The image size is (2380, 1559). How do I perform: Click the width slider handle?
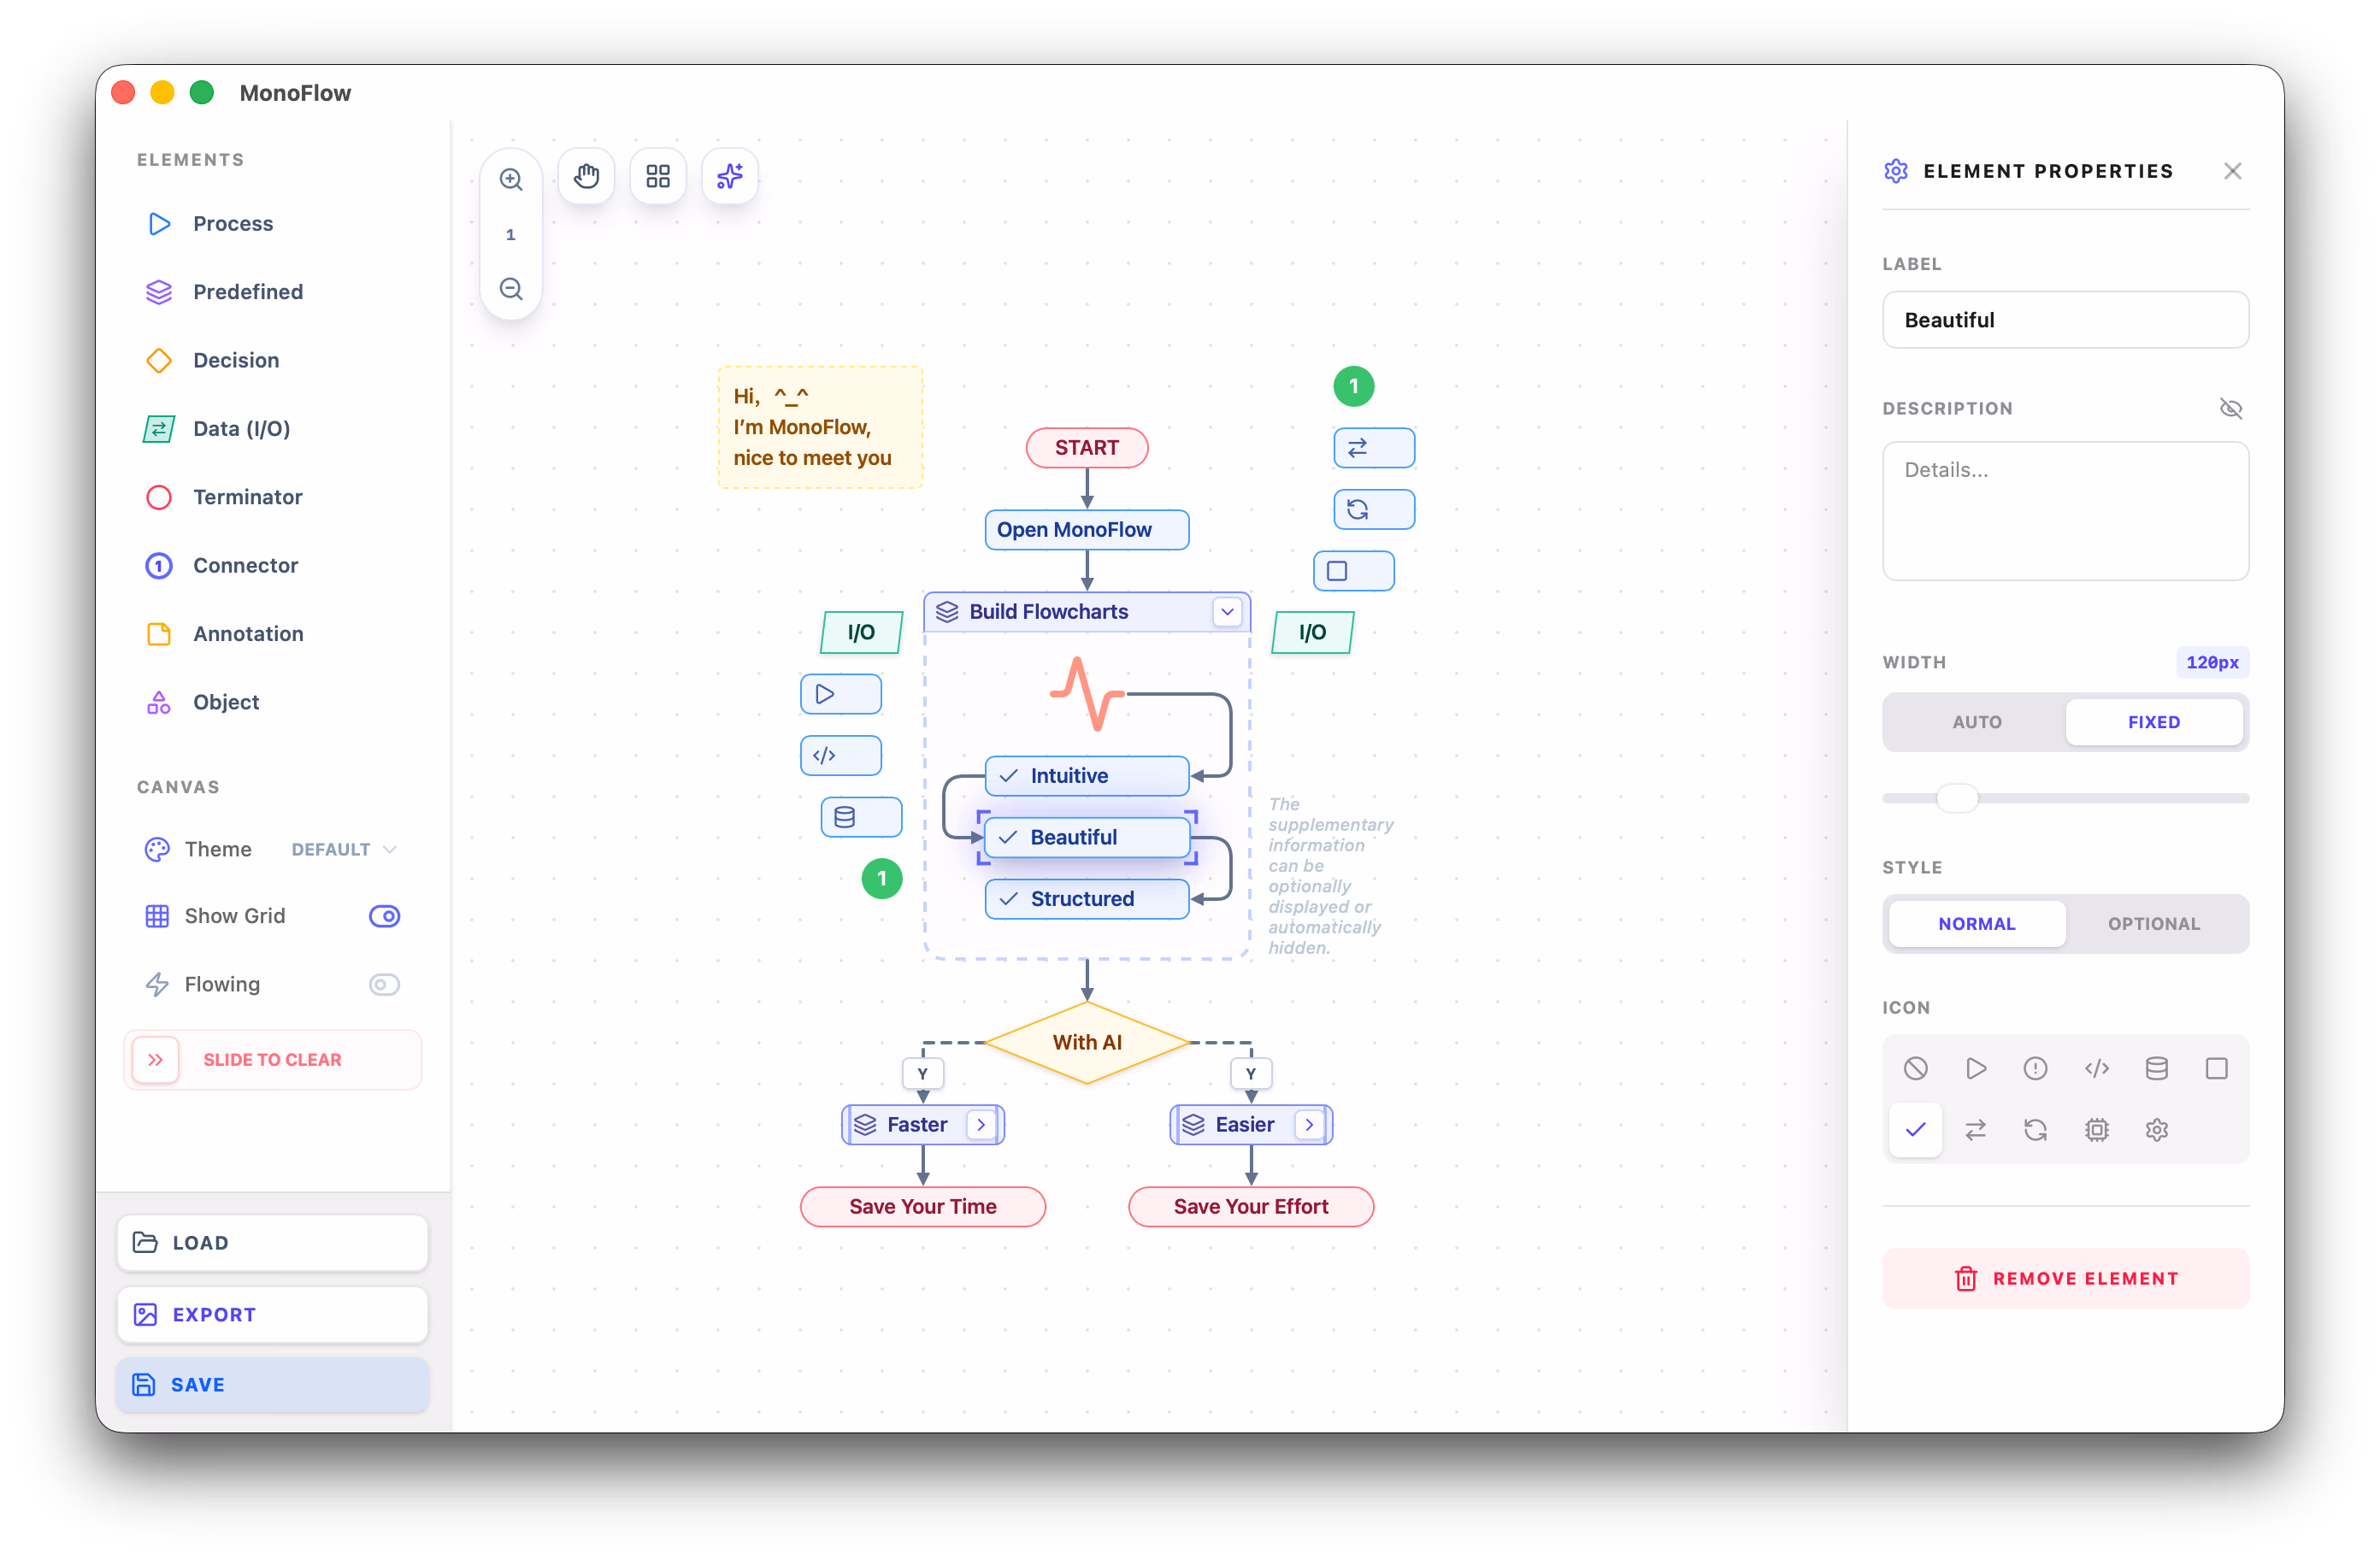pyautogui.click(x=1957, y=798)
